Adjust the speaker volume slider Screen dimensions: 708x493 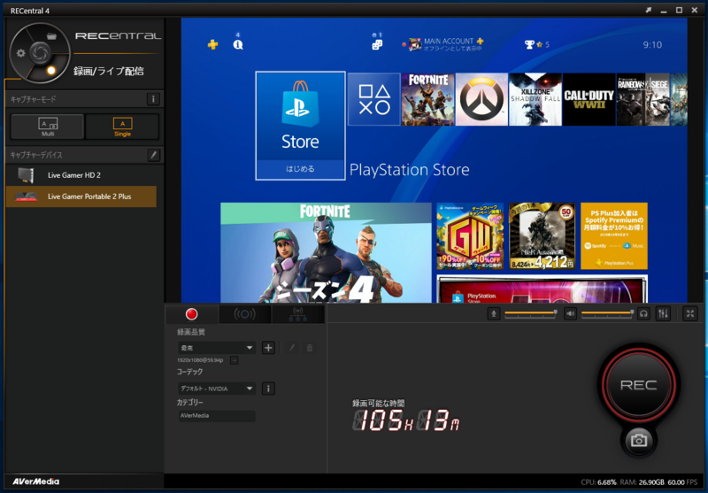click(608, 312)
